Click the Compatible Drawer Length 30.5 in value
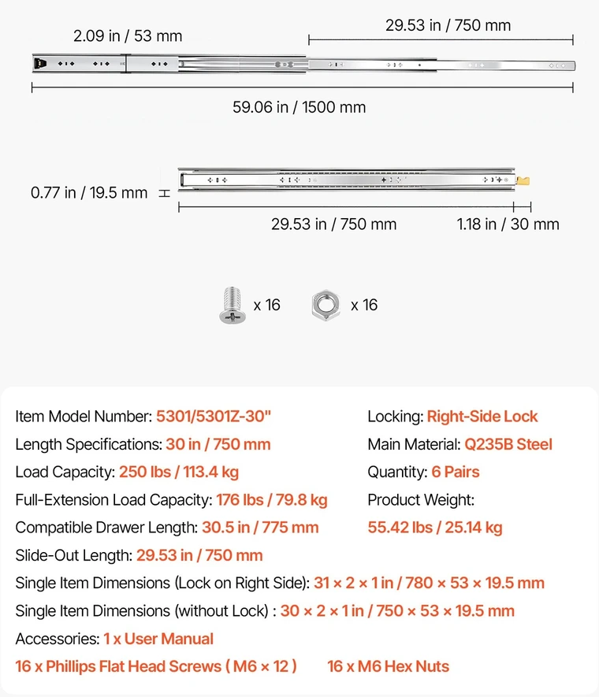599x697 pixels. [260, 527]
